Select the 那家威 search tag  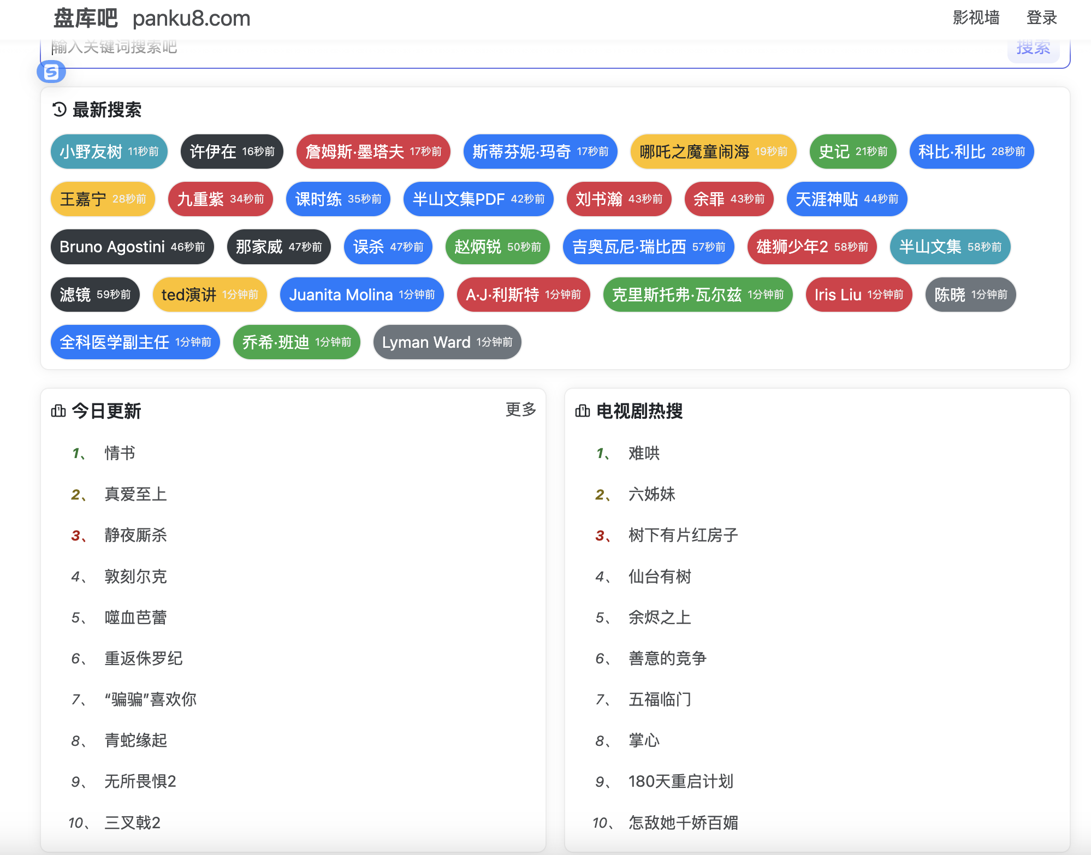279,247
